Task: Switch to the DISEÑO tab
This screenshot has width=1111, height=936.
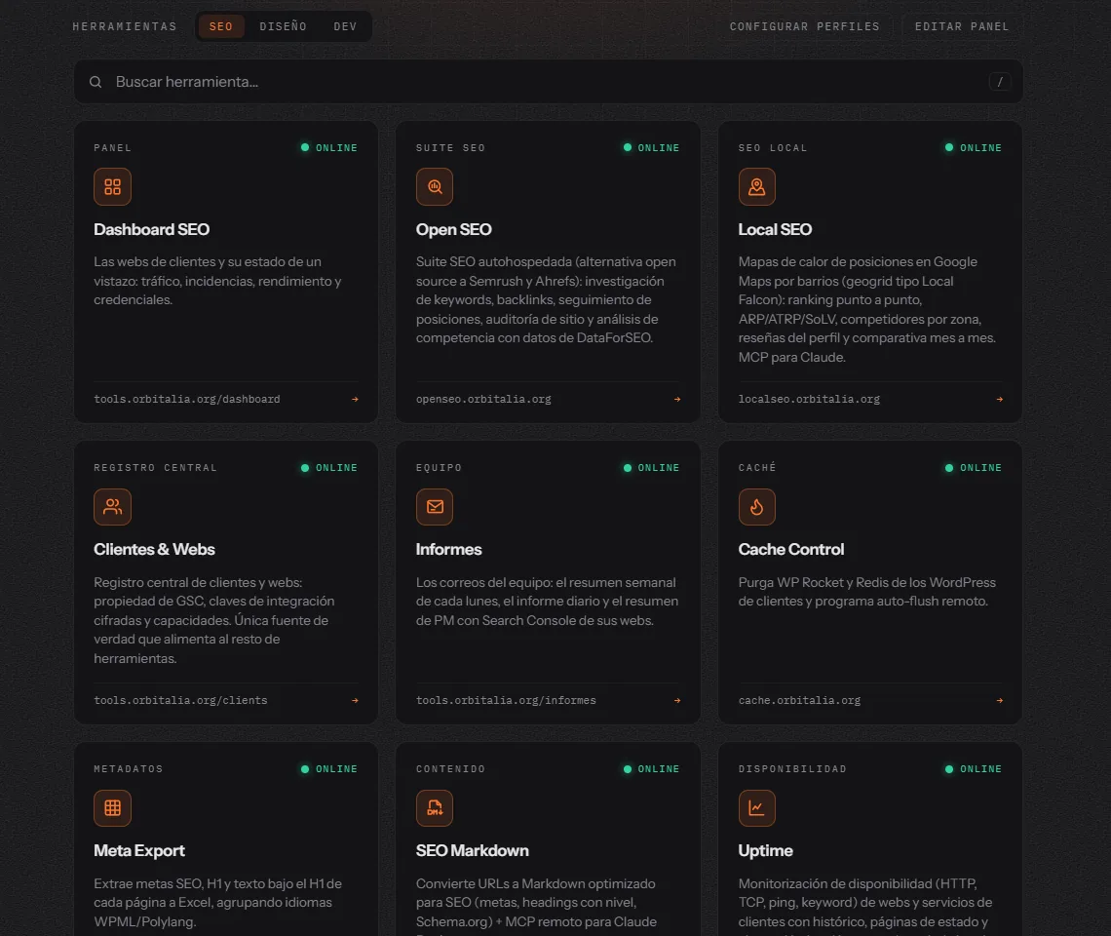Action: point(284,26)
